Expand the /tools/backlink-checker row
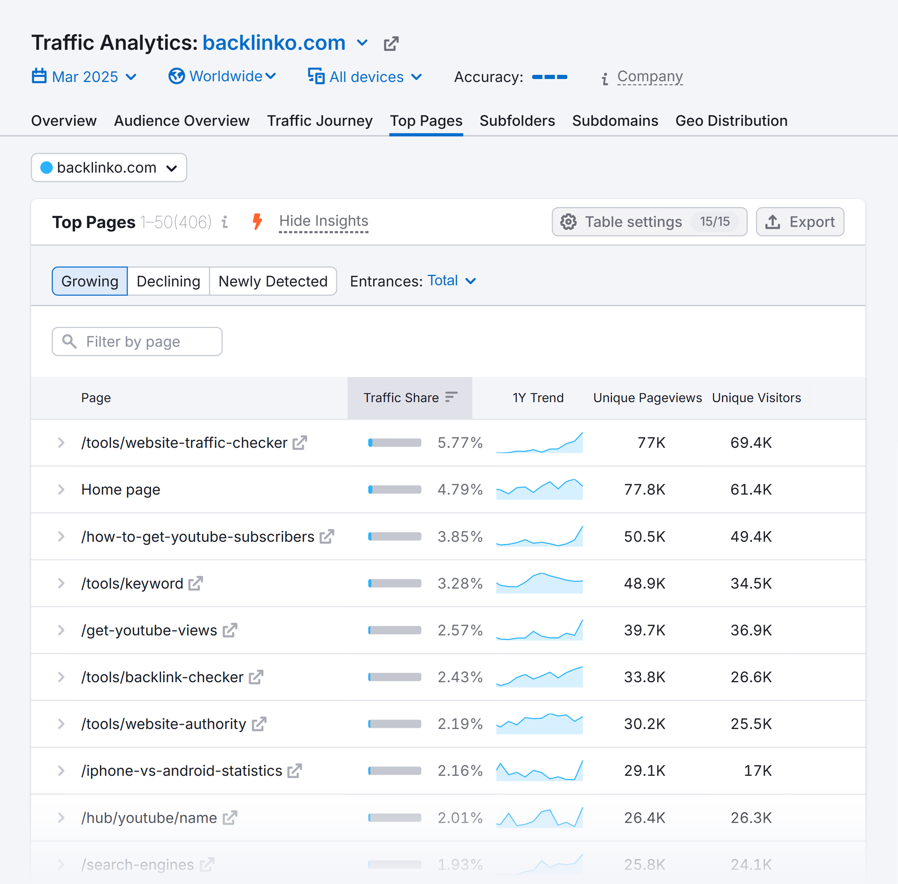898x884 pixels. (61, 677)
